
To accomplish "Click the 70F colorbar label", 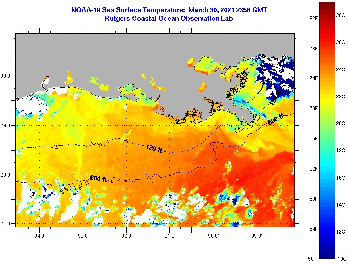I will (314, 109).
